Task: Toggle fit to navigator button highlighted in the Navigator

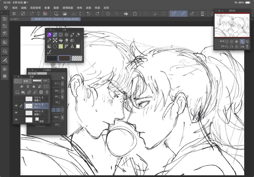Action: coord(242,42)
